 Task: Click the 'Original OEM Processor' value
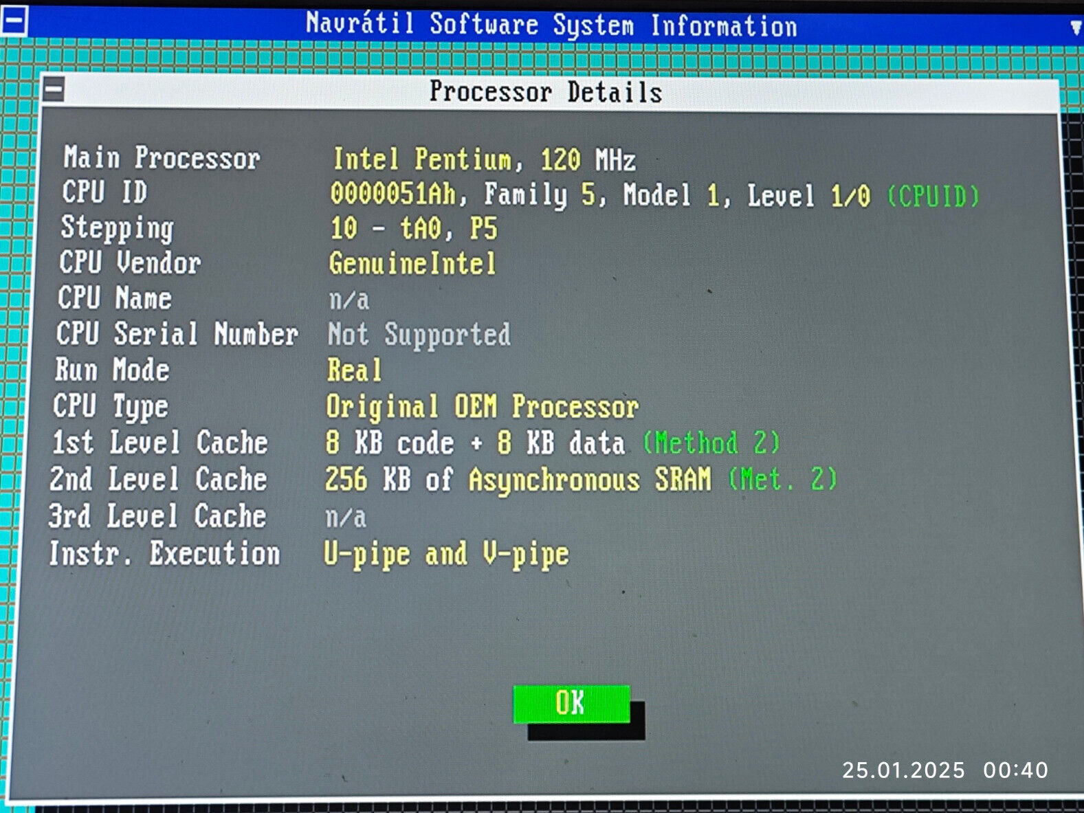(x=483, y=407)
